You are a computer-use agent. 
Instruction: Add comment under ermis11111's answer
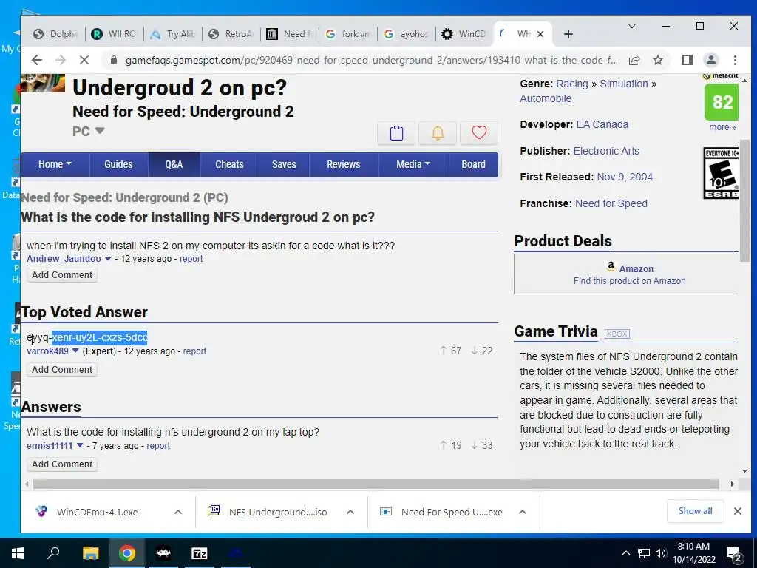click(62, 464)
